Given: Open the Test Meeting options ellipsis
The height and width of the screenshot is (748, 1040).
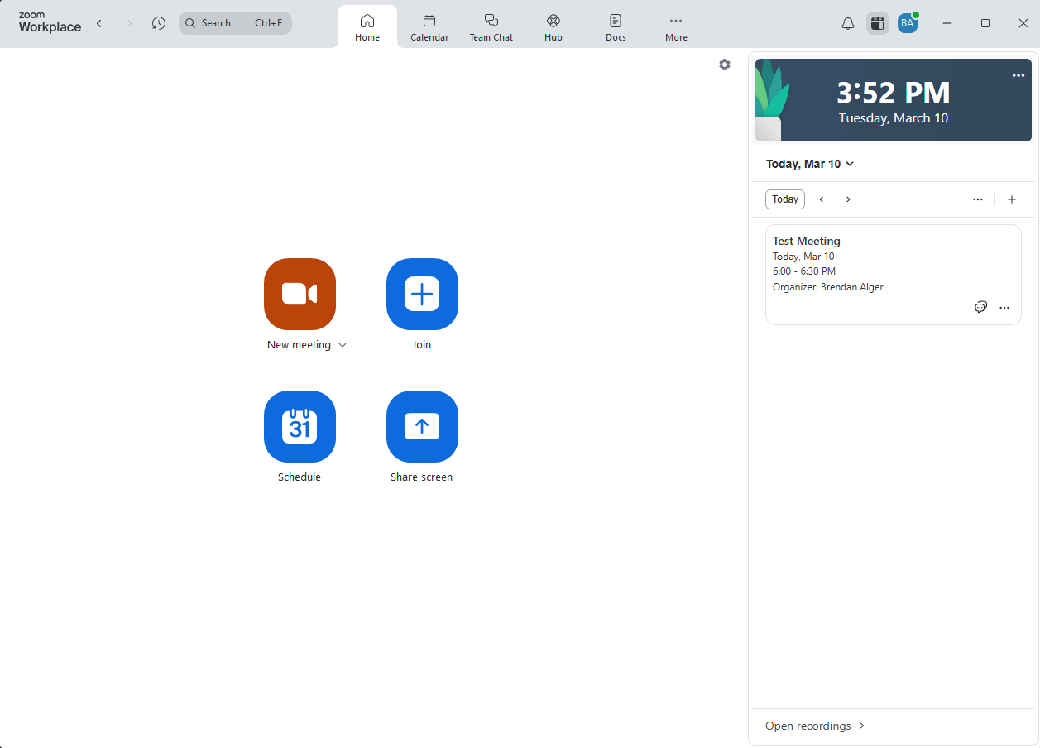Looking at the screenshot, I should 1004,307.
